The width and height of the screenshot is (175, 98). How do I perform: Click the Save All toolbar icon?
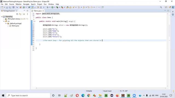coord(10,7)
